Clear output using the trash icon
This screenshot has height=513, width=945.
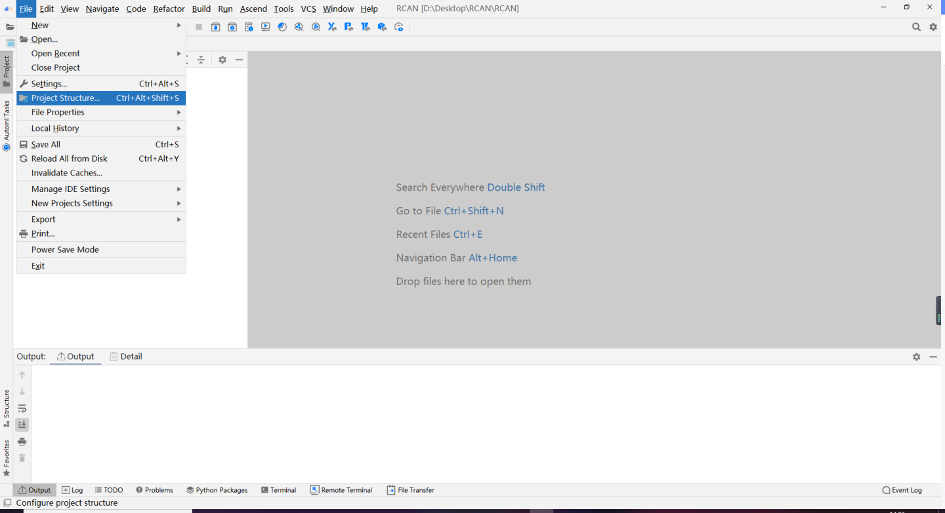pos(22,457)
